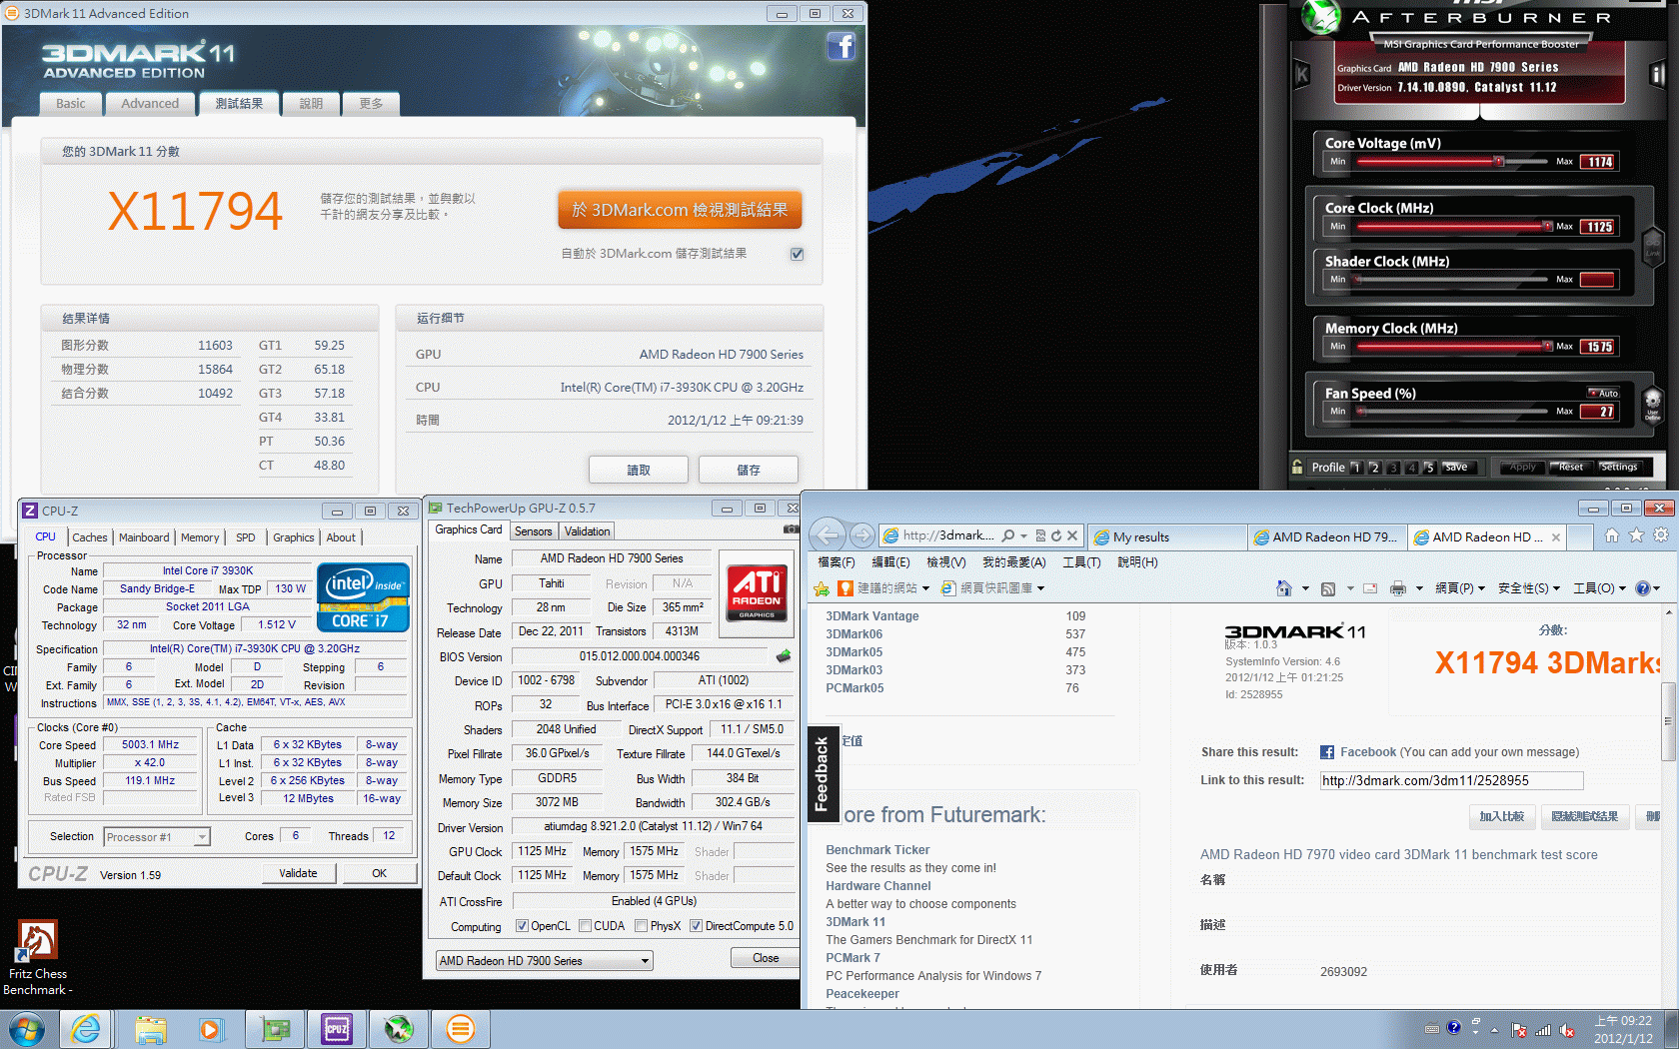This screenshot has height=1049, width=1679.
Task: Expand IE 安全性(S) safety menu
Action: 1528,588
